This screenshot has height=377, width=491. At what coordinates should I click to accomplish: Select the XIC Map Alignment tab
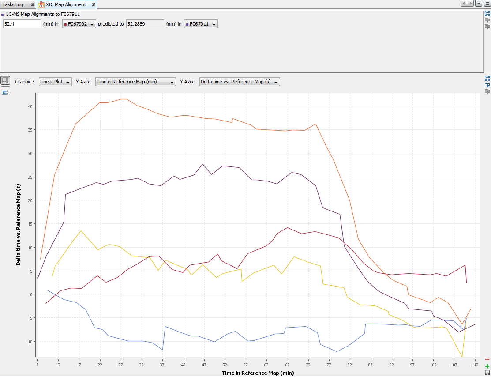pyautogui.click(x=65, y=4)
